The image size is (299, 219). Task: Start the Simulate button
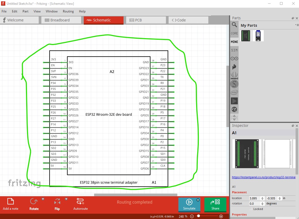tap(189, 204)
